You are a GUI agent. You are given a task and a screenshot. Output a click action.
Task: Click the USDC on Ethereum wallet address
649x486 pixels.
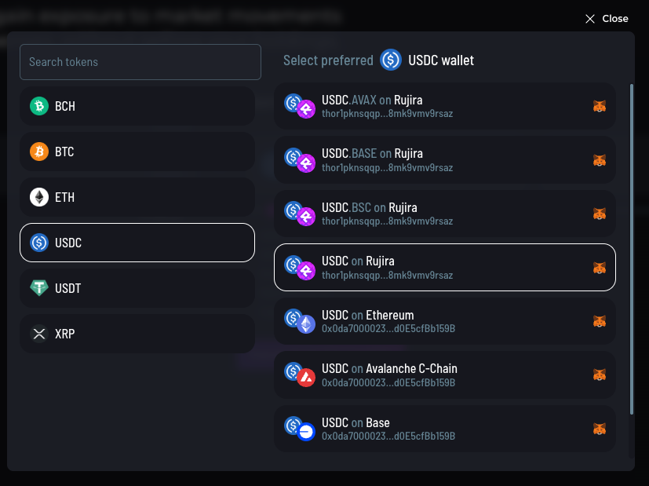[388, 328]
